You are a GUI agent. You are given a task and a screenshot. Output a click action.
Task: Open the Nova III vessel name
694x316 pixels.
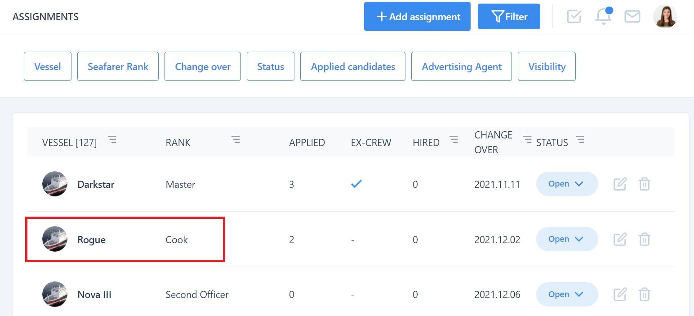pos(94,295)
